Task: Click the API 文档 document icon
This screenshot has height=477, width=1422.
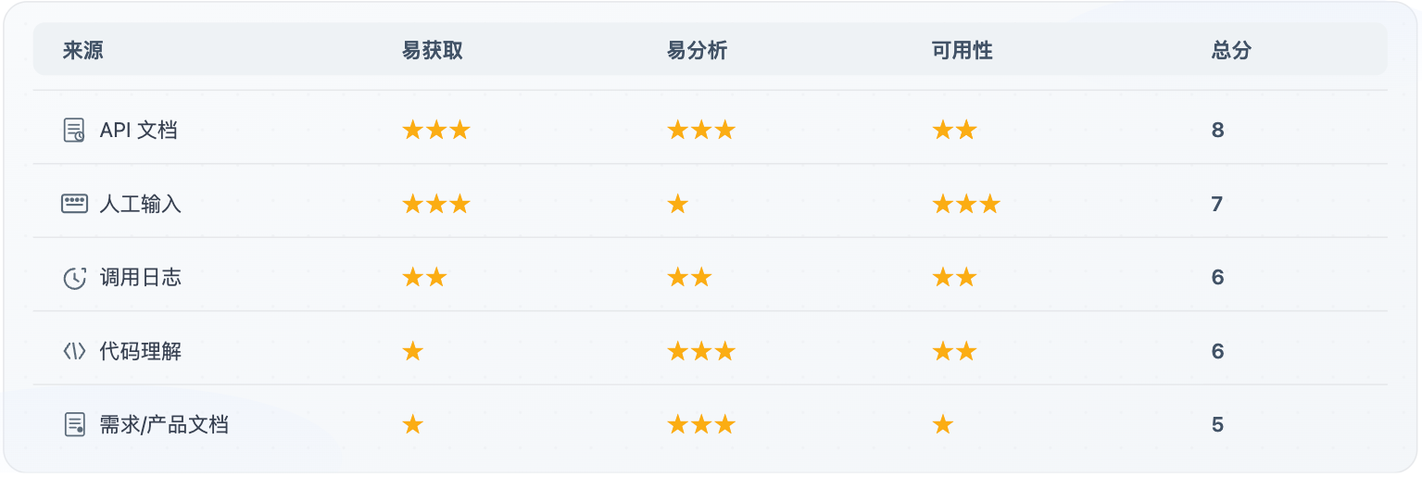Action: coord(74,131)
